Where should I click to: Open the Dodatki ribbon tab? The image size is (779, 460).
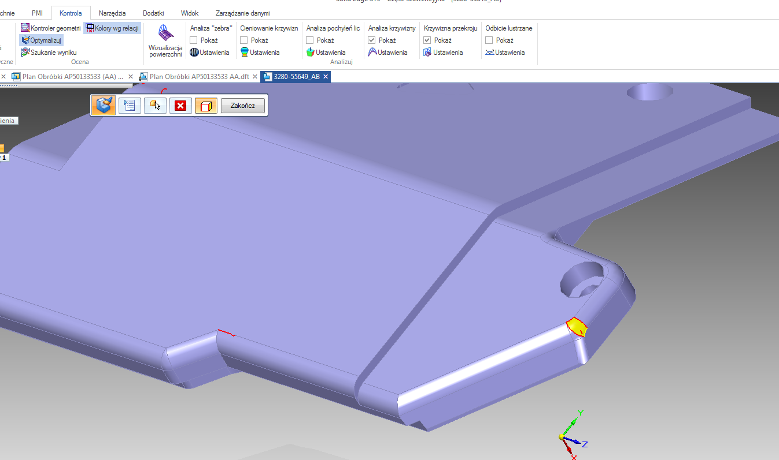click(153, 13)
